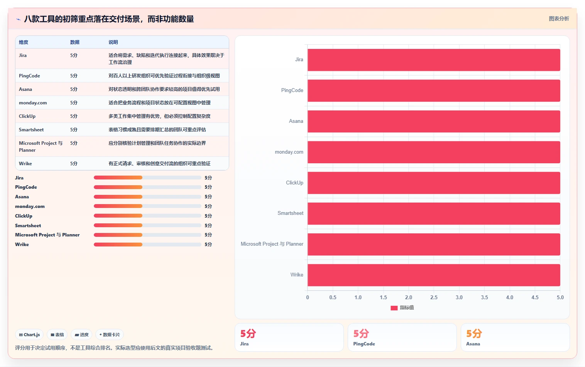Open the PingCode 5分 data card
The height and width of the screenshot is (367, 585).
[x=402, y=337]
